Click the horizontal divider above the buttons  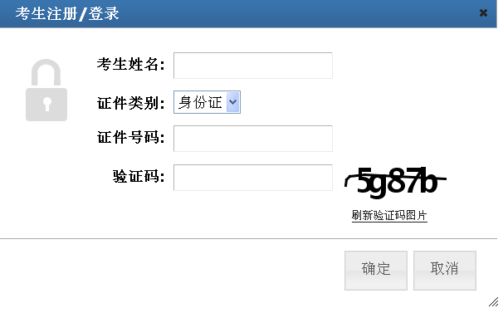coord(249,238)
